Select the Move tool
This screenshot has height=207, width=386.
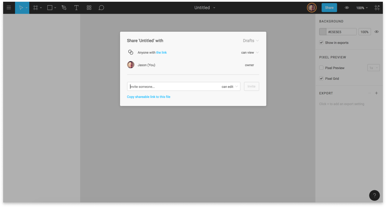click(21, 8)
